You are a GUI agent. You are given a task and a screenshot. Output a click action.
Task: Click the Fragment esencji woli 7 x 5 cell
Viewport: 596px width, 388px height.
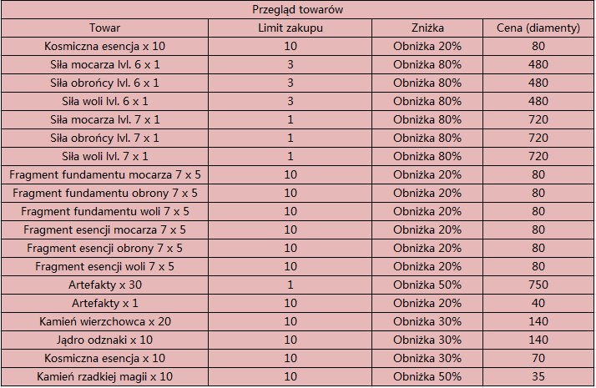105,266
